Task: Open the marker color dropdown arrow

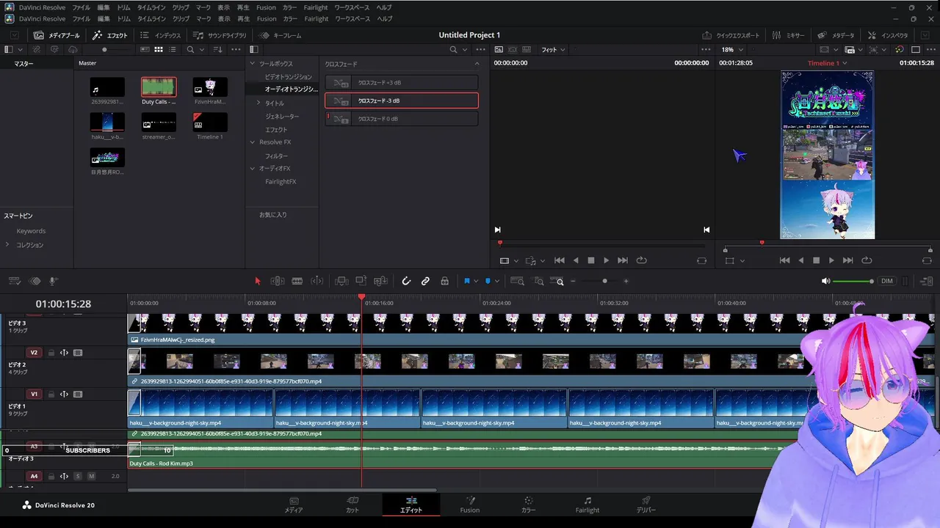Action: pyautogui.click(x=497, y=281)
